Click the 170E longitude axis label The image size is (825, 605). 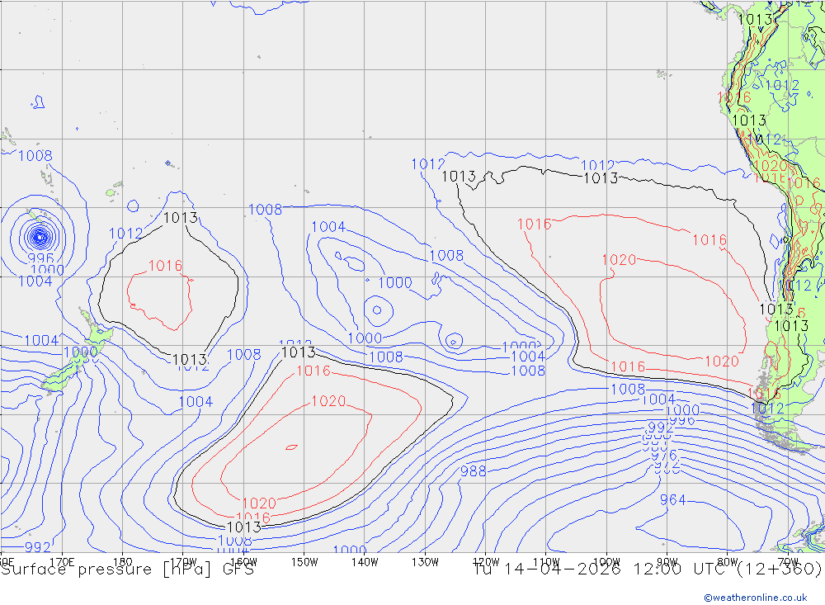tap(62, 562)
